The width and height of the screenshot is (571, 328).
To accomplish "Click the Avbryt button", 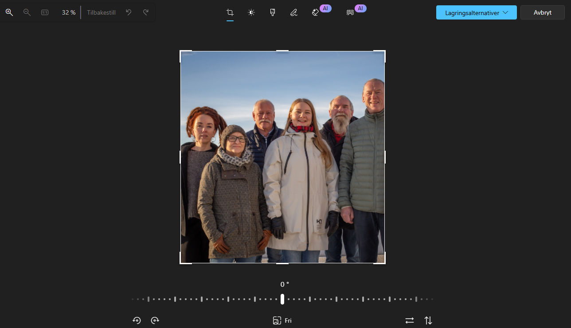I will click(542, 12).
